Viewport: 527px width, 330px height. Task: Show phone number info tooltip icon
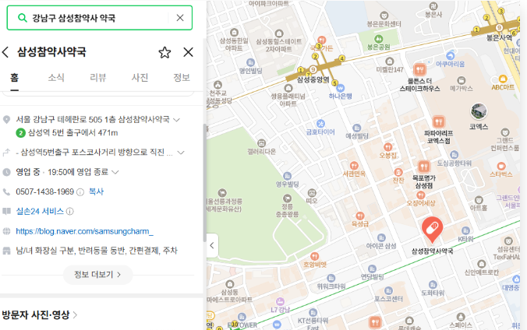(x=80, y=192)
